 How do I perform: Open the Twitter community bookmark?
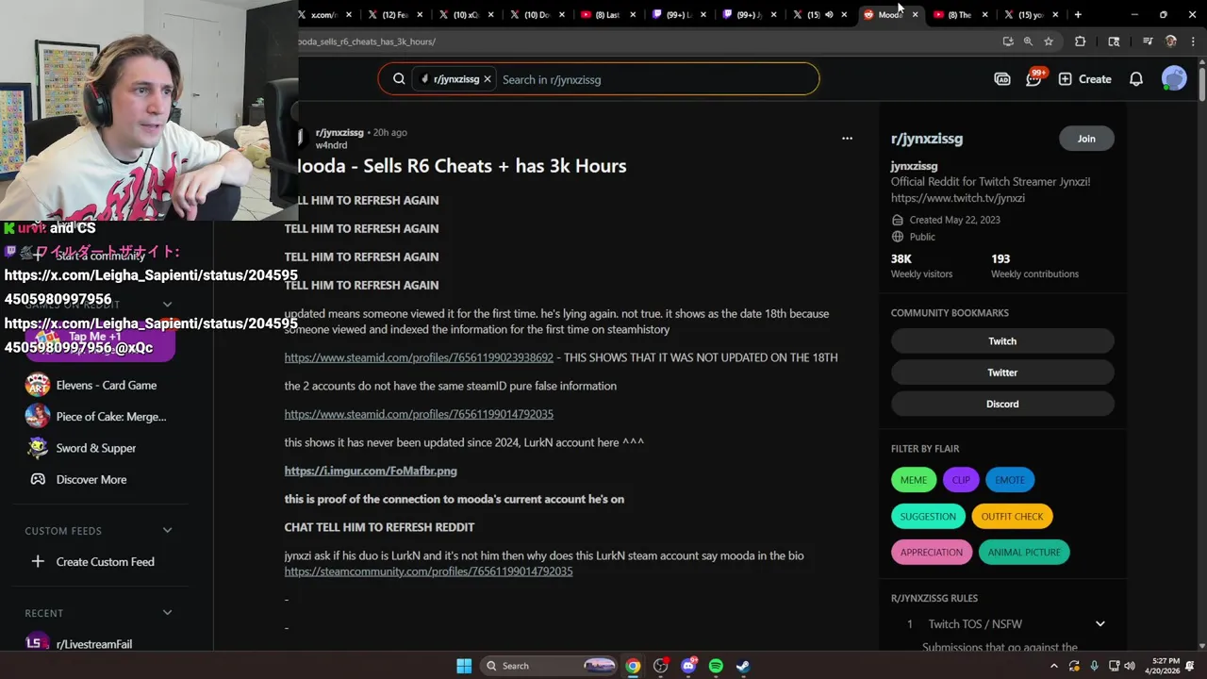point(1002,373)
